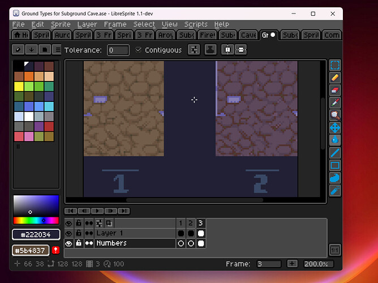Go to the first frame
The width and height of the screenshot is (378, 283).
point(71,211)
